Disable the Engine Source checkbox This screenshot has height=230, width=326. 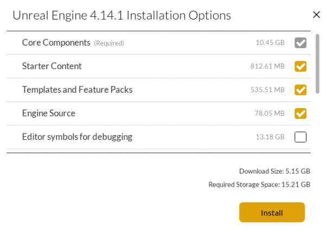[300, 113]
